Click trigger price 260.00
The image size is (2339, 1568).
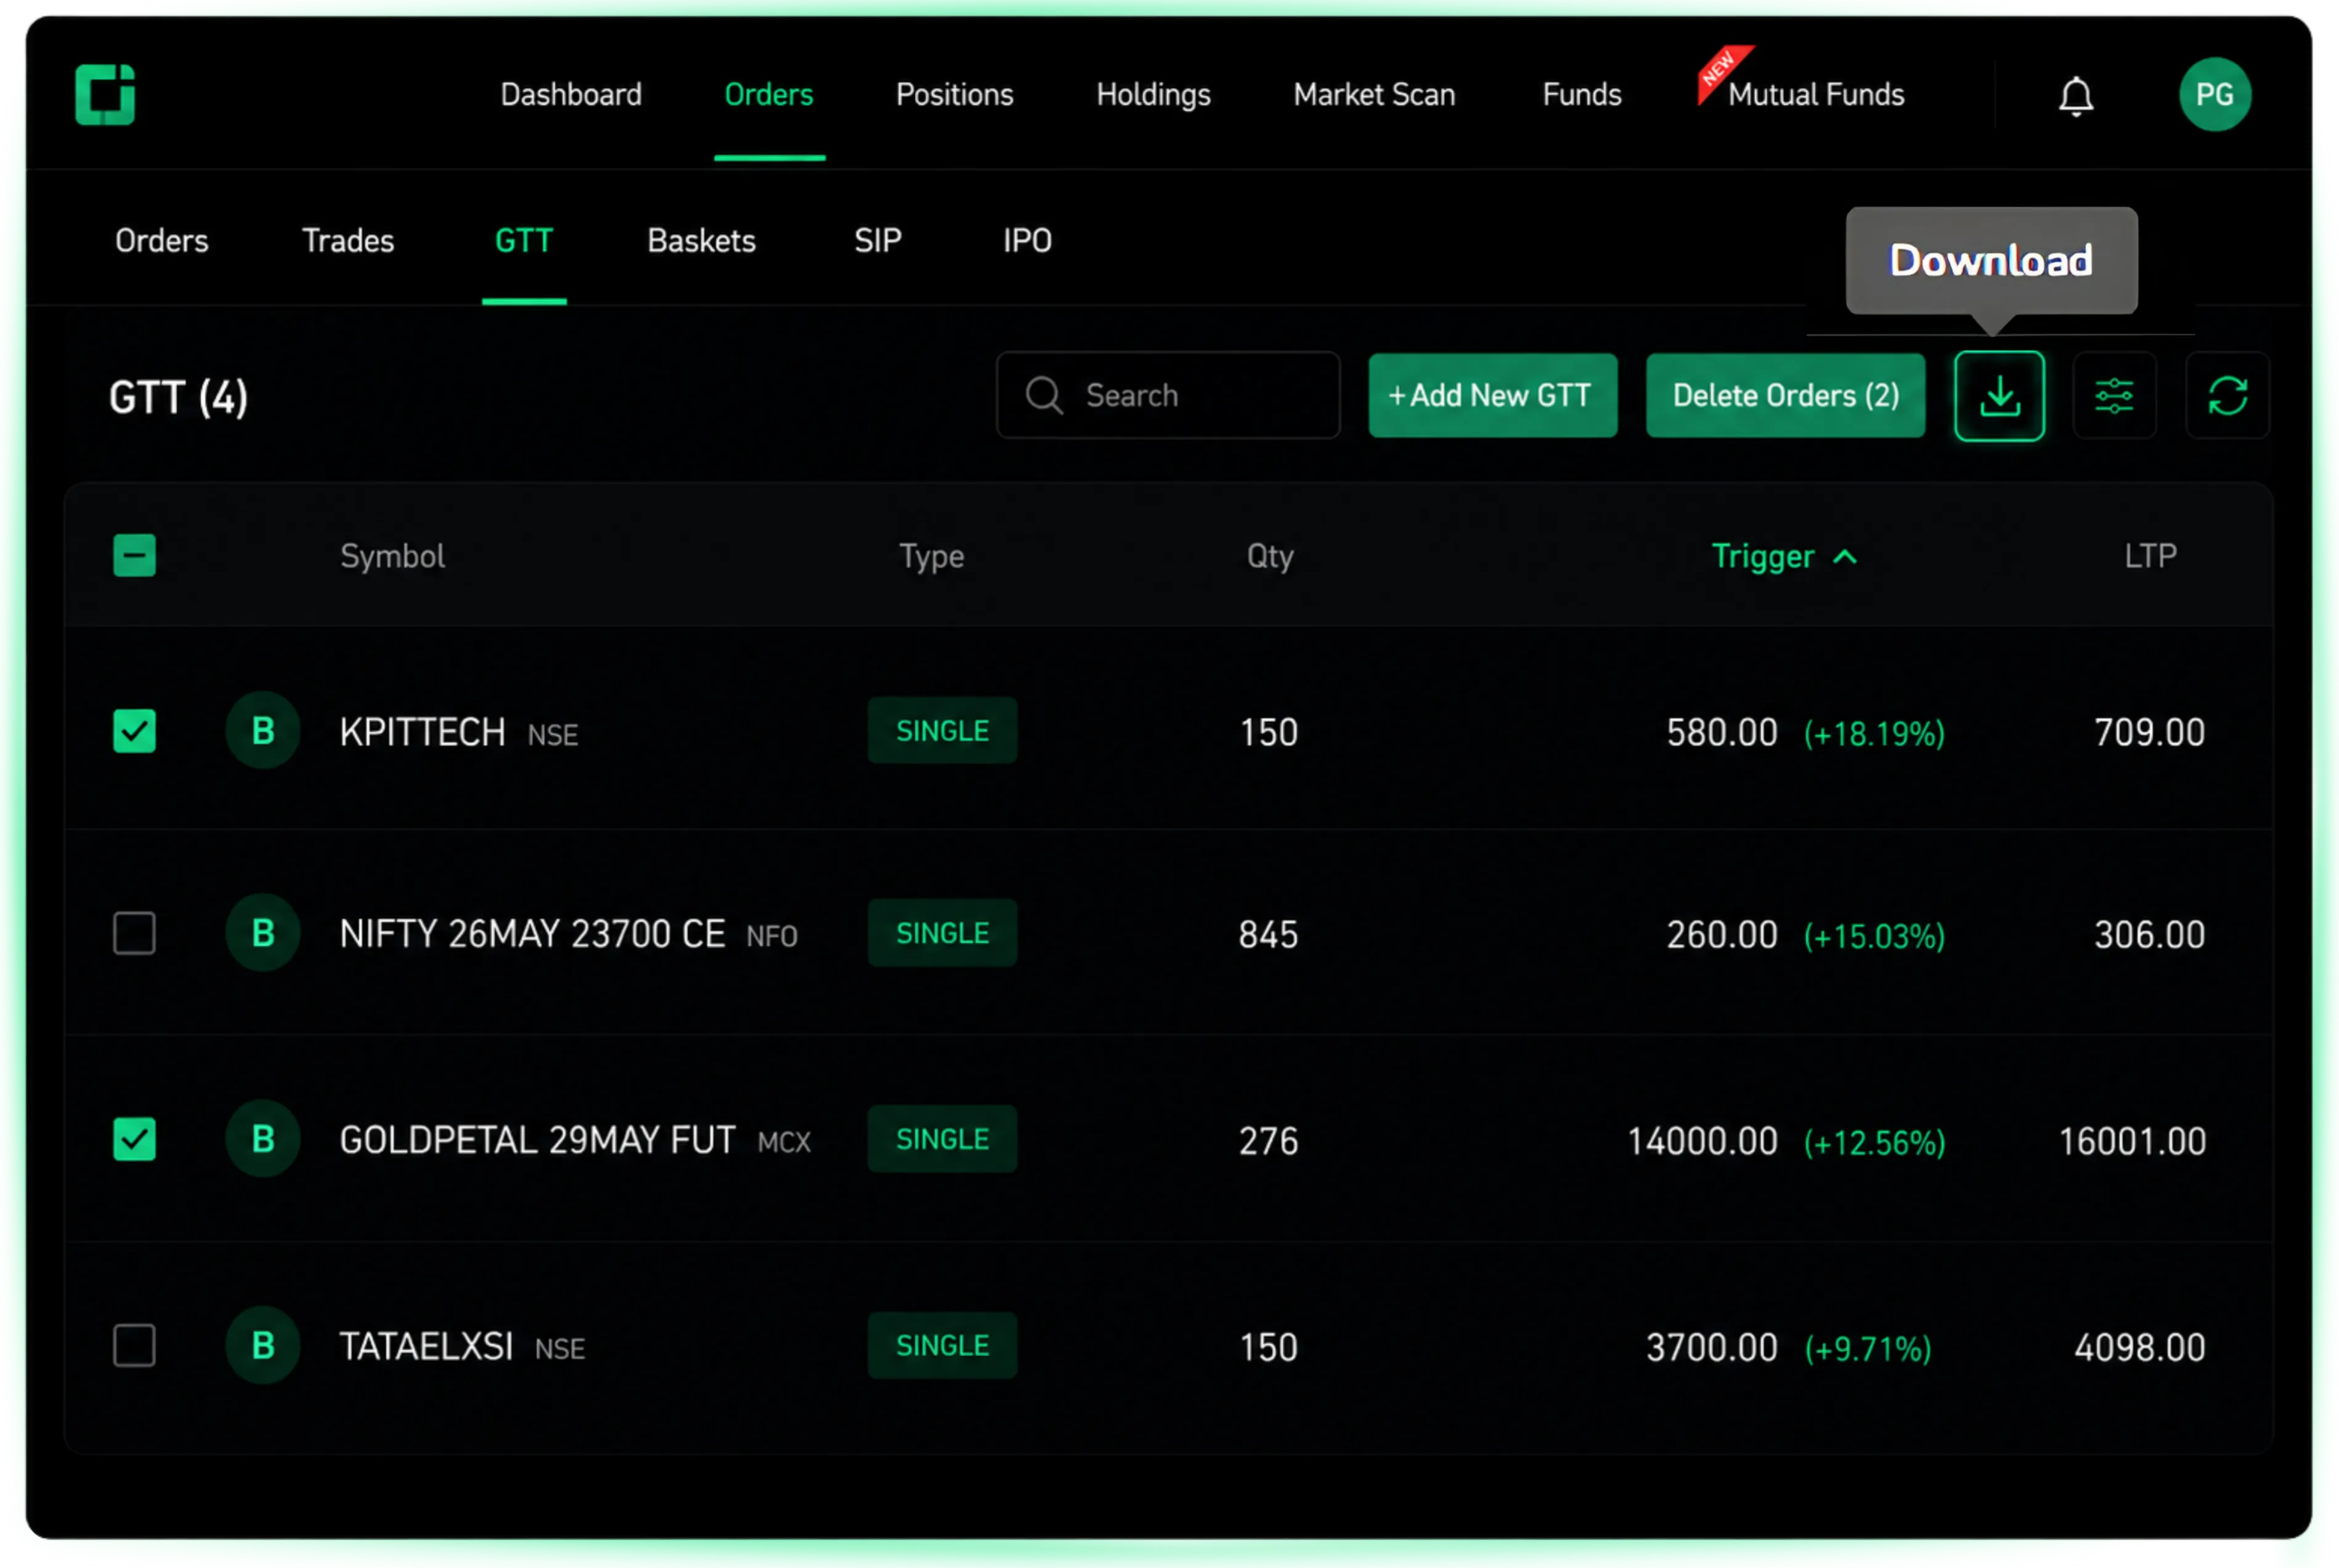pyautogui.click(x=1722, y=935)
